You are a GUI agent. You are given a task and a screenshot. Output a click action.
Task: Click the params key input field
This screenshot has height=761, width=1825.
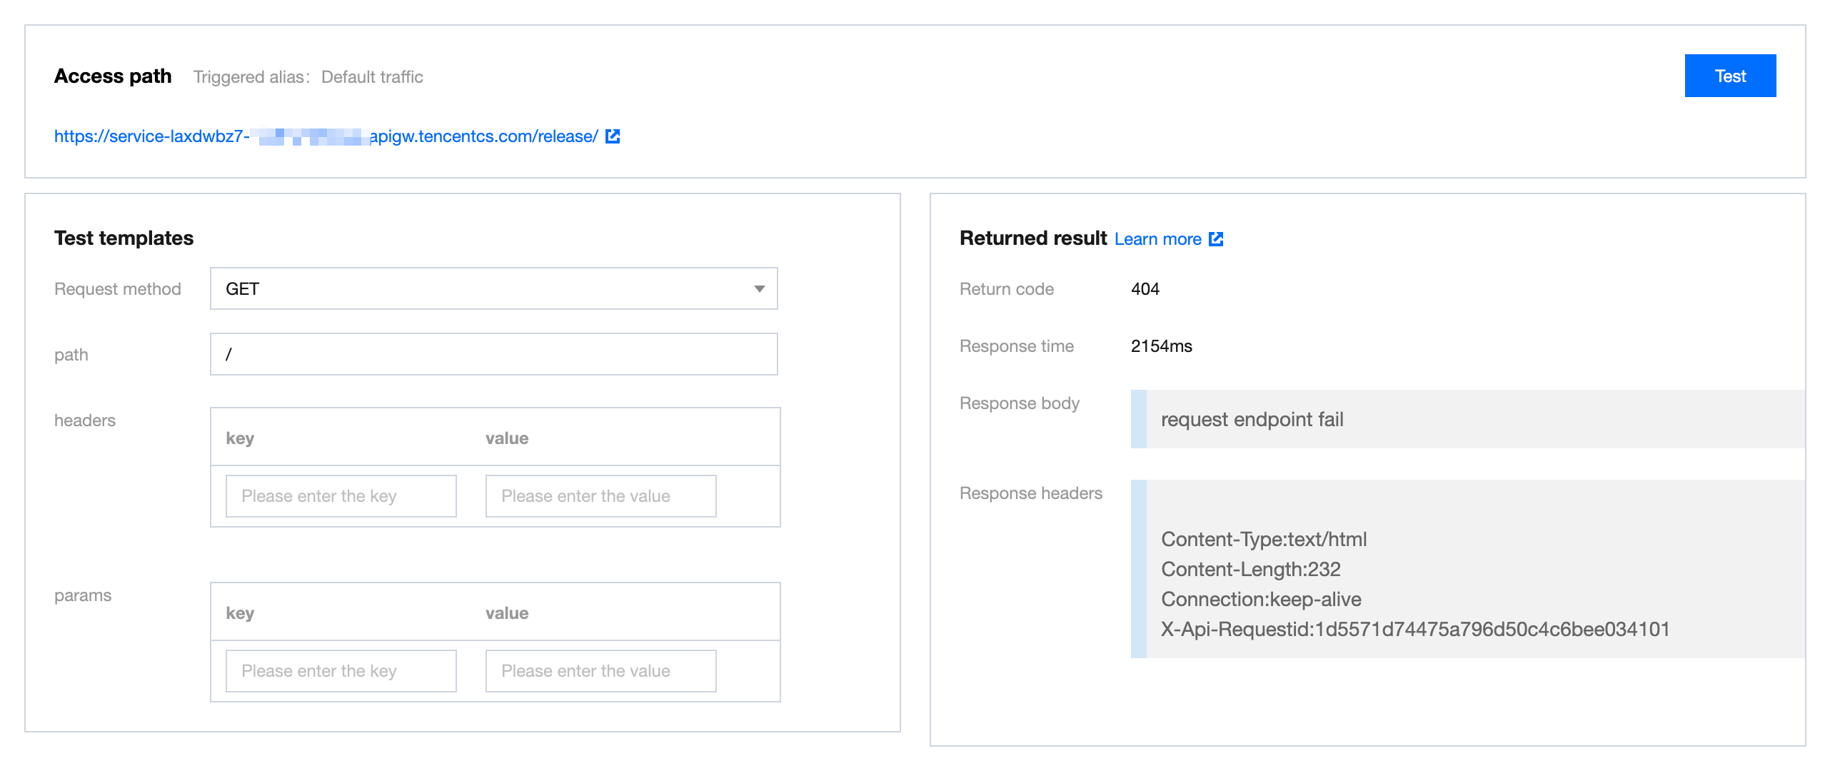(341, 671)
